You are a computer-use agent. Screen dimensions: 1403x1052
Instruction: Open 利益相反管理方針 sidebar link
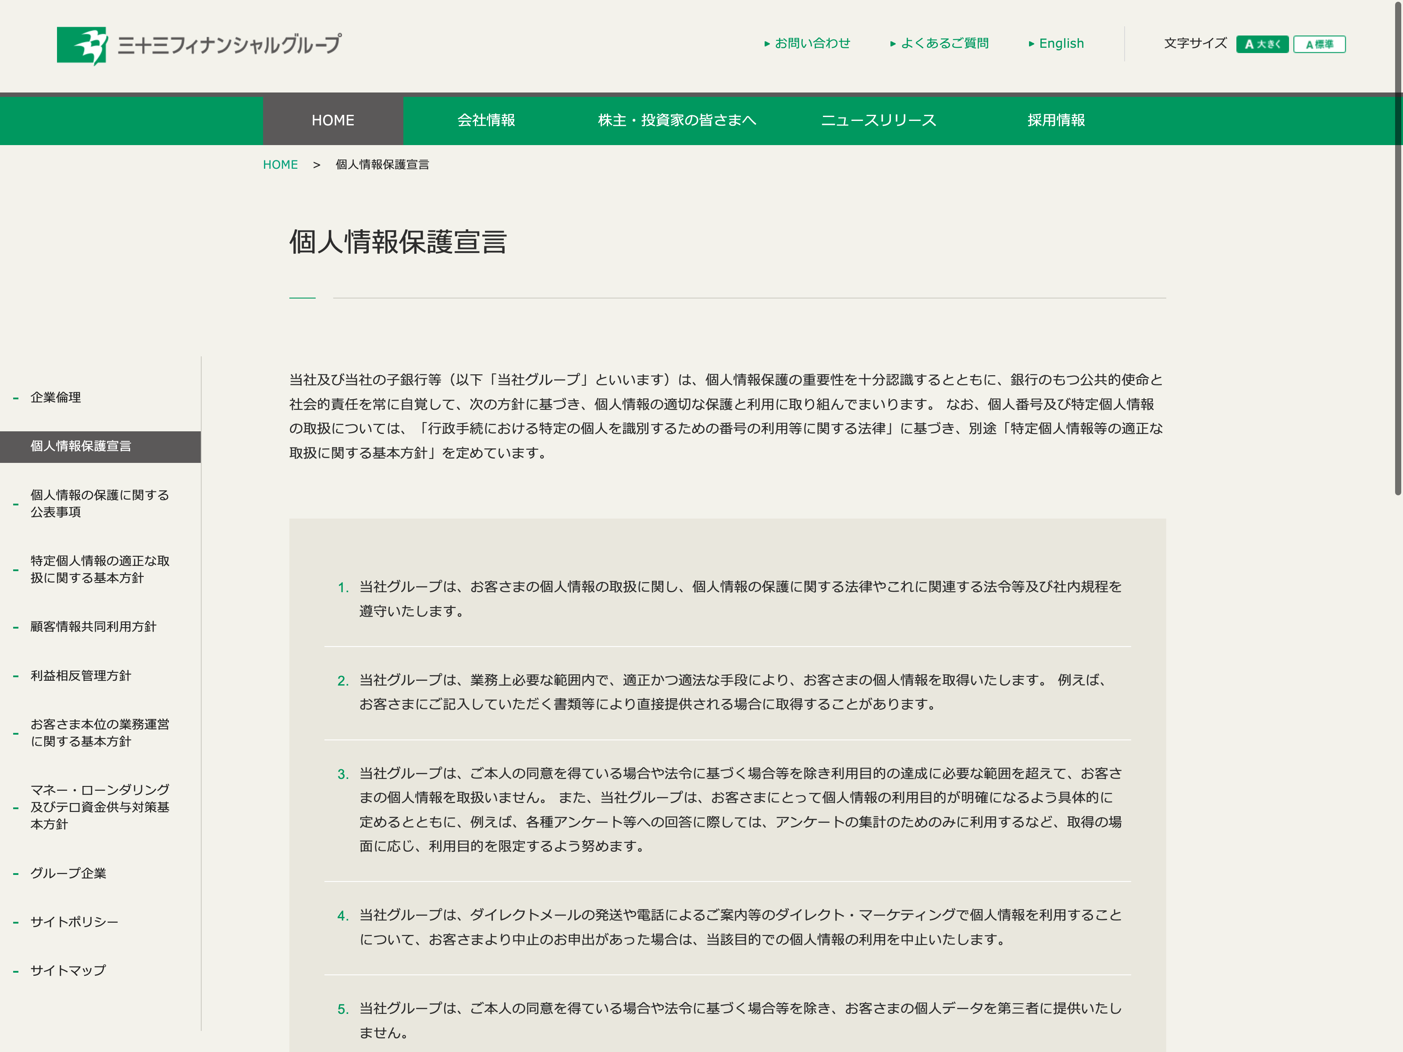pos(81,676)
